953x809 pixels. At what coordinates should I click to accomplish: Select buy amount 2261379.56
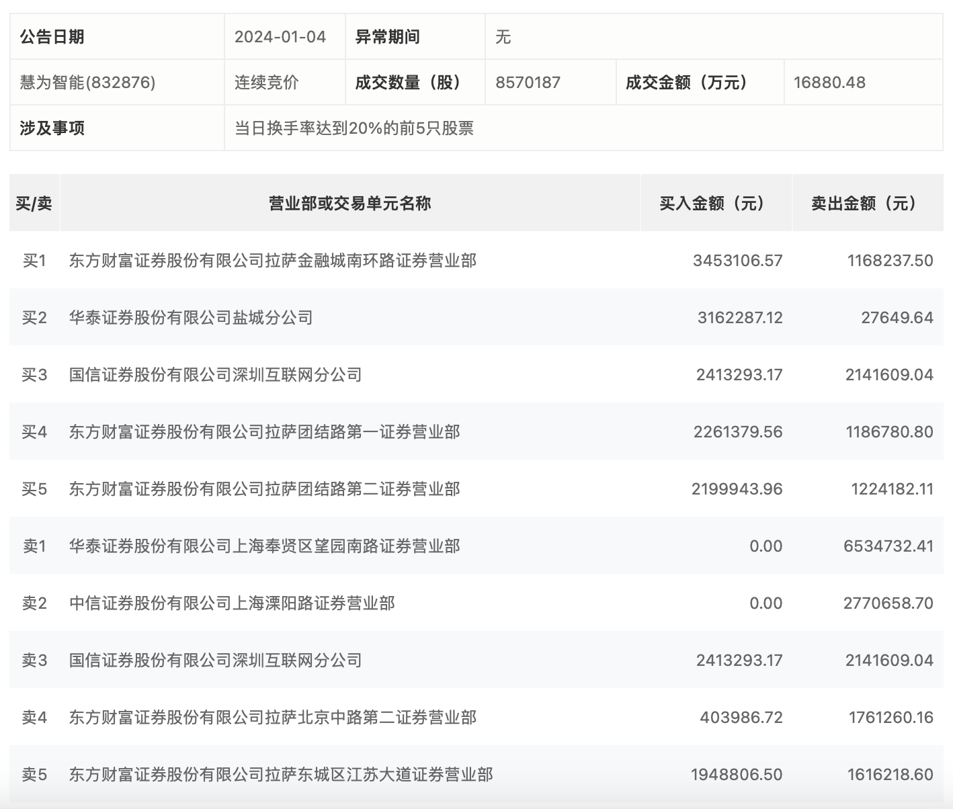tap(738, 431)
